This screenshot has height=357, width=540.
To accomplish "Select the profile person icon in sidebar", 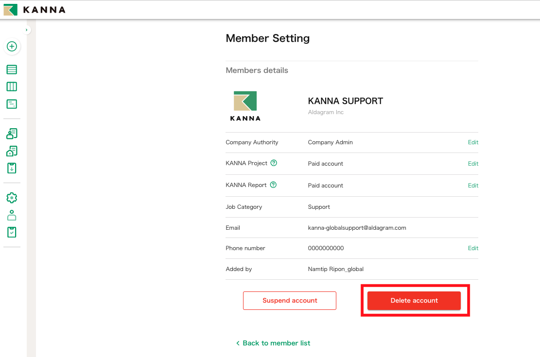I will [x=11, y=215].
